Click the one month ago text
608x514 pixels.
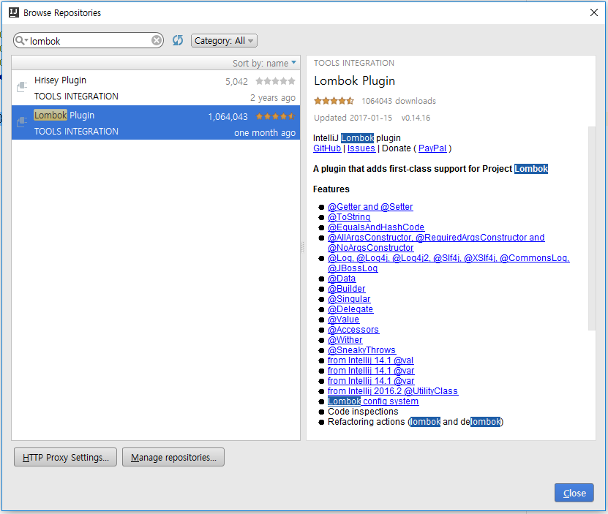(x=265, y=133)
